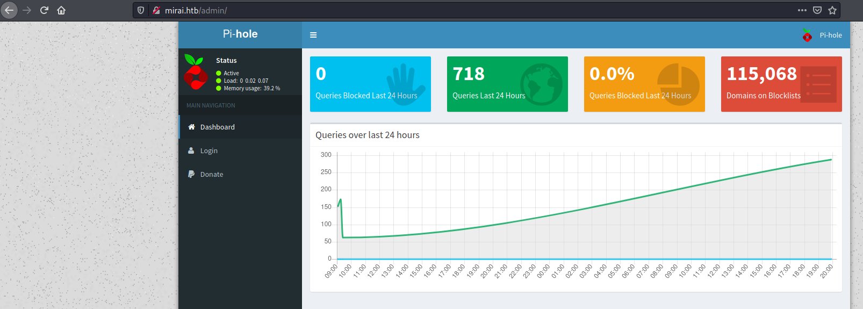Click the user icon beside Login

click(191, 150)
